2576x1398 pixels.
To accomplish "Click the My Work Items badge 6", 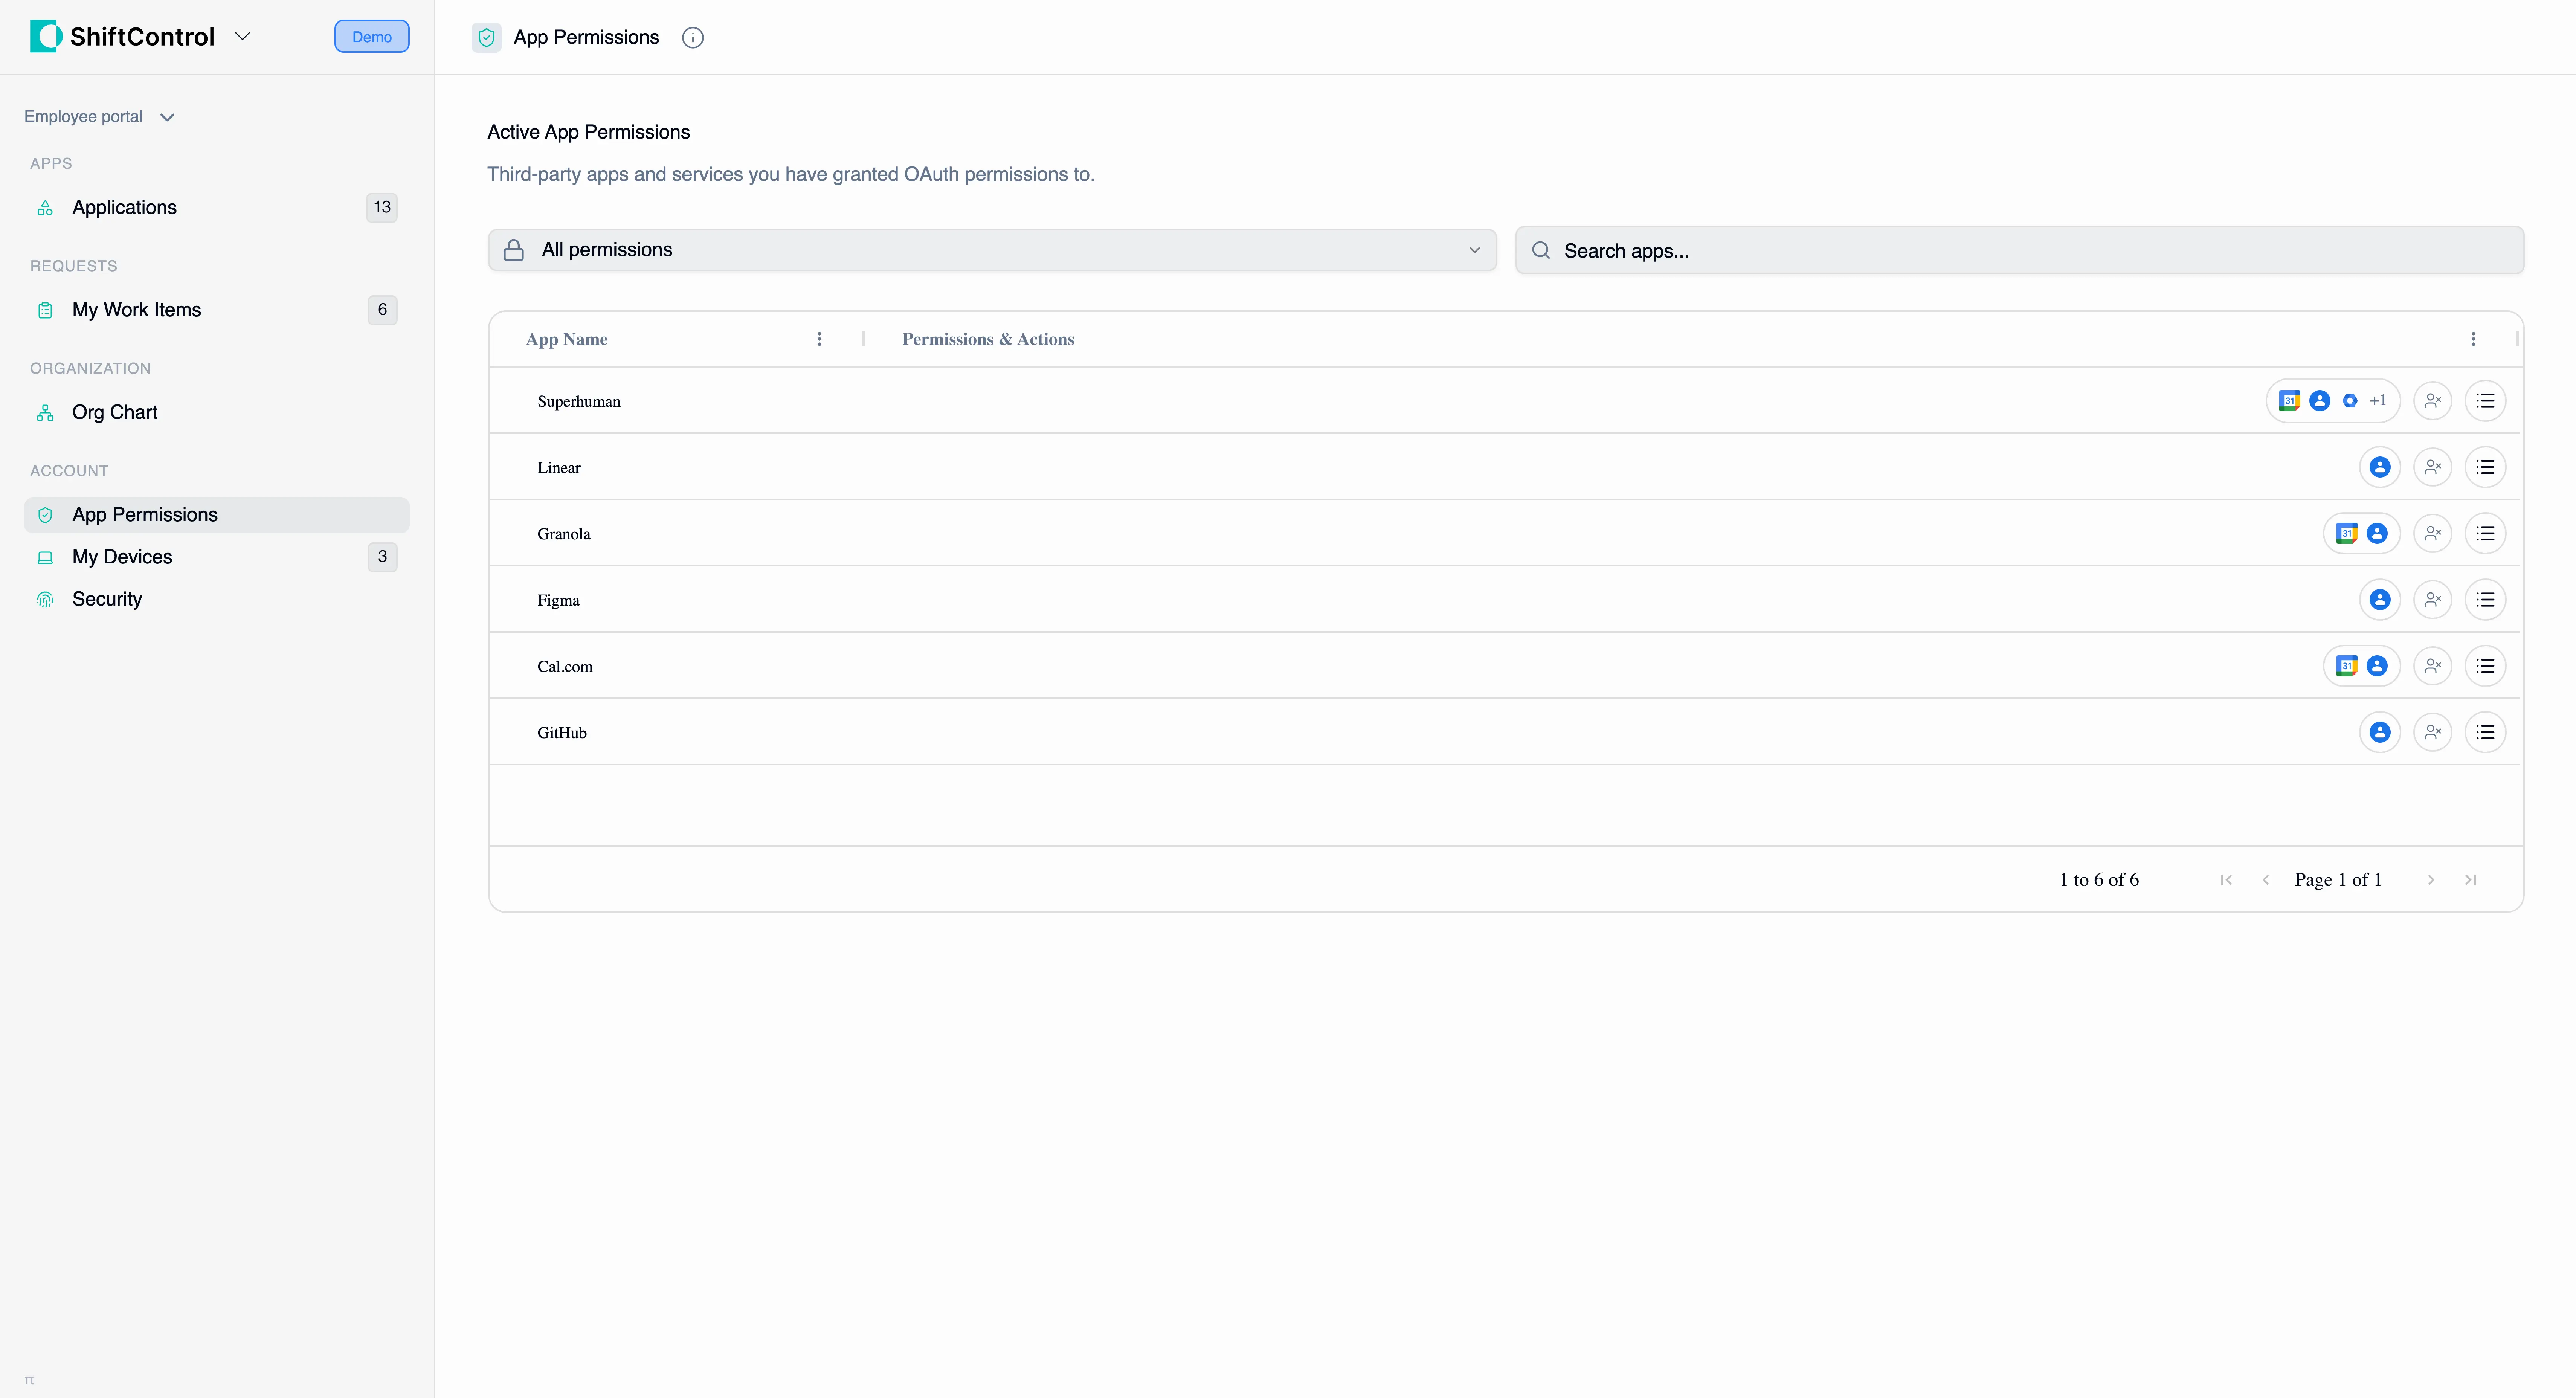I will tap(382, 310).
